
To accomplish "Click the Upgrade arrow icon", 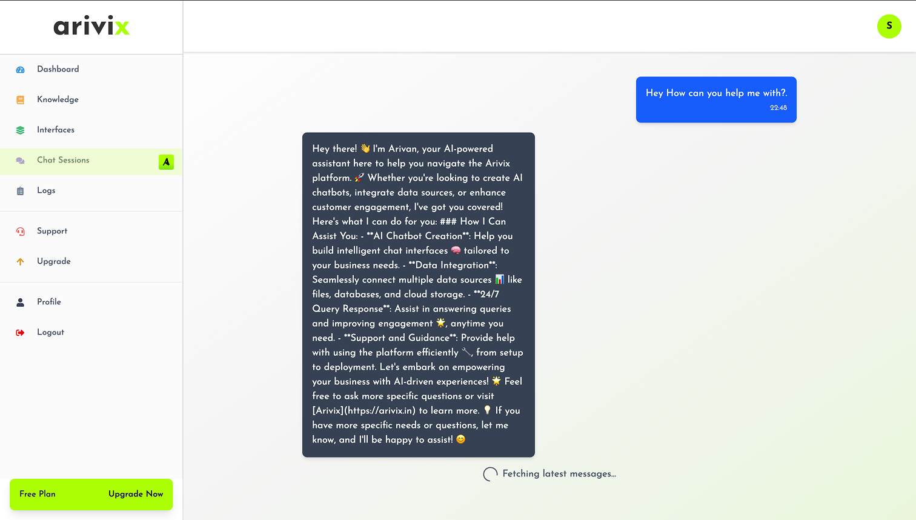I will [20, 262].
